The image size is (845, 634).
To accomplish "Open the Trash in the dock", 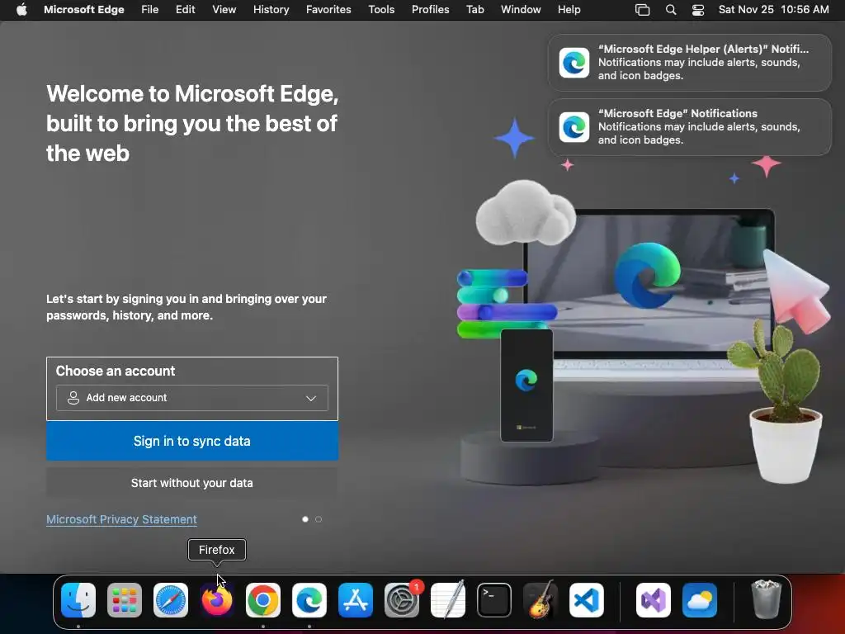I will (766, 599).
